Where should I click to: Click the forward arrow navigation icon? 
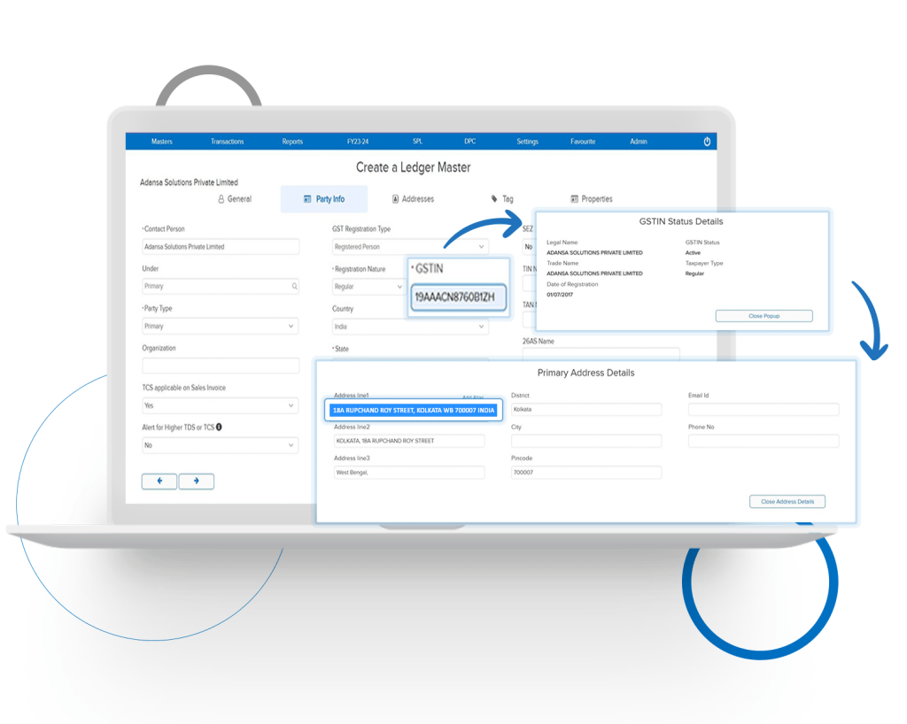tap(196, 481)
